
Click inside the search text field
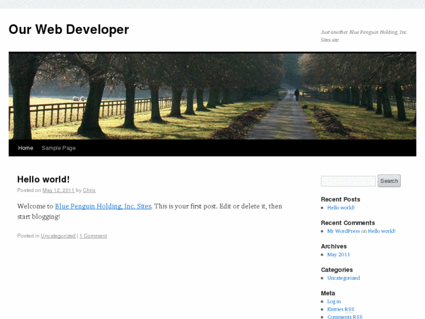[x=348, y=181]
